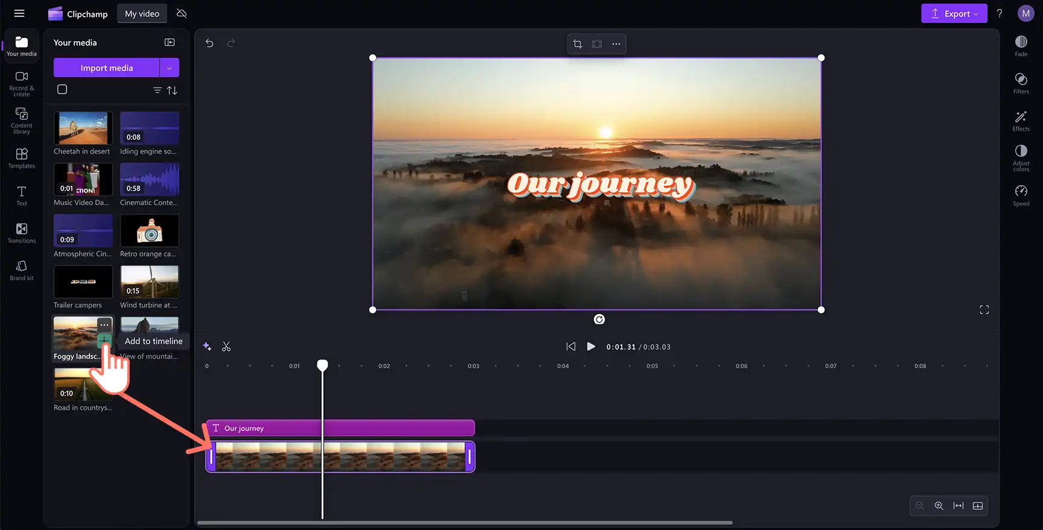Open the Filters panel
The height and width of the screenshot is (530, 1043).
pos(1021,83)
